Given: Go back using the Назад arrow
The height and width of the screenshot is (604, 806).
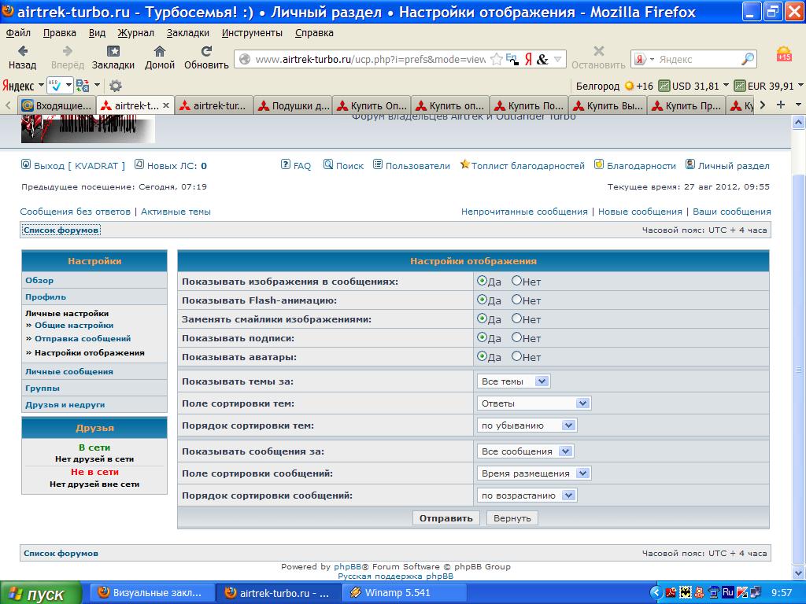Looking at the screenshot, I should [x=22, y=52].
